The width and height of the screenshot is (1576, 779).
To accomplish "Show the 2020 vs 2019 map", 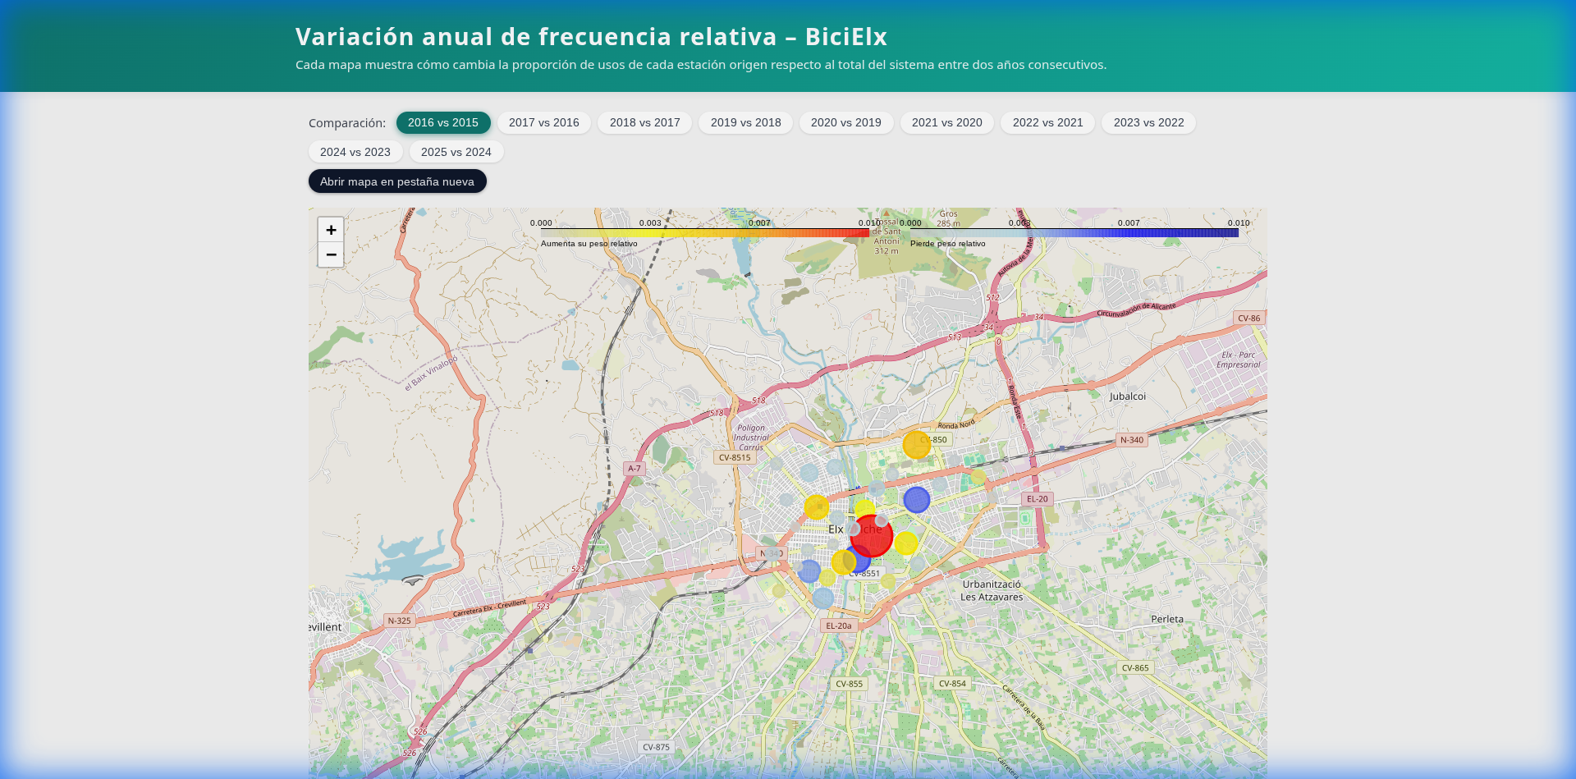I will tap(846, 122).
